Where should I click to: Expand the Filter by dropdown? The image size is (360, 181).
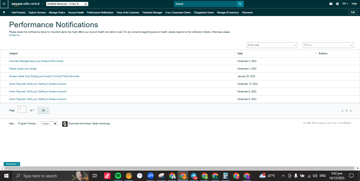328,45
